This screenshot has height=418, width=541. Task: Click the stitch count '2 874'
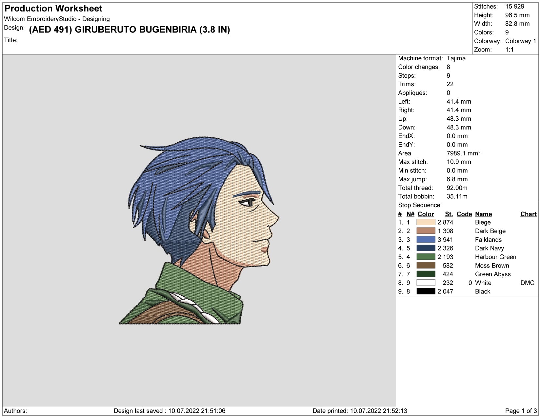pos(445,222)
